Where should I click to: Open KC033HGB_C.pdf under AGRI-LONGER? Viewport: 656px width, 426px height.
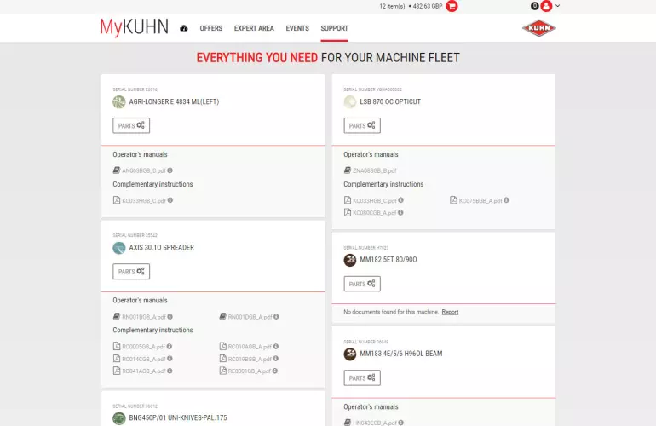click(144, 200)
